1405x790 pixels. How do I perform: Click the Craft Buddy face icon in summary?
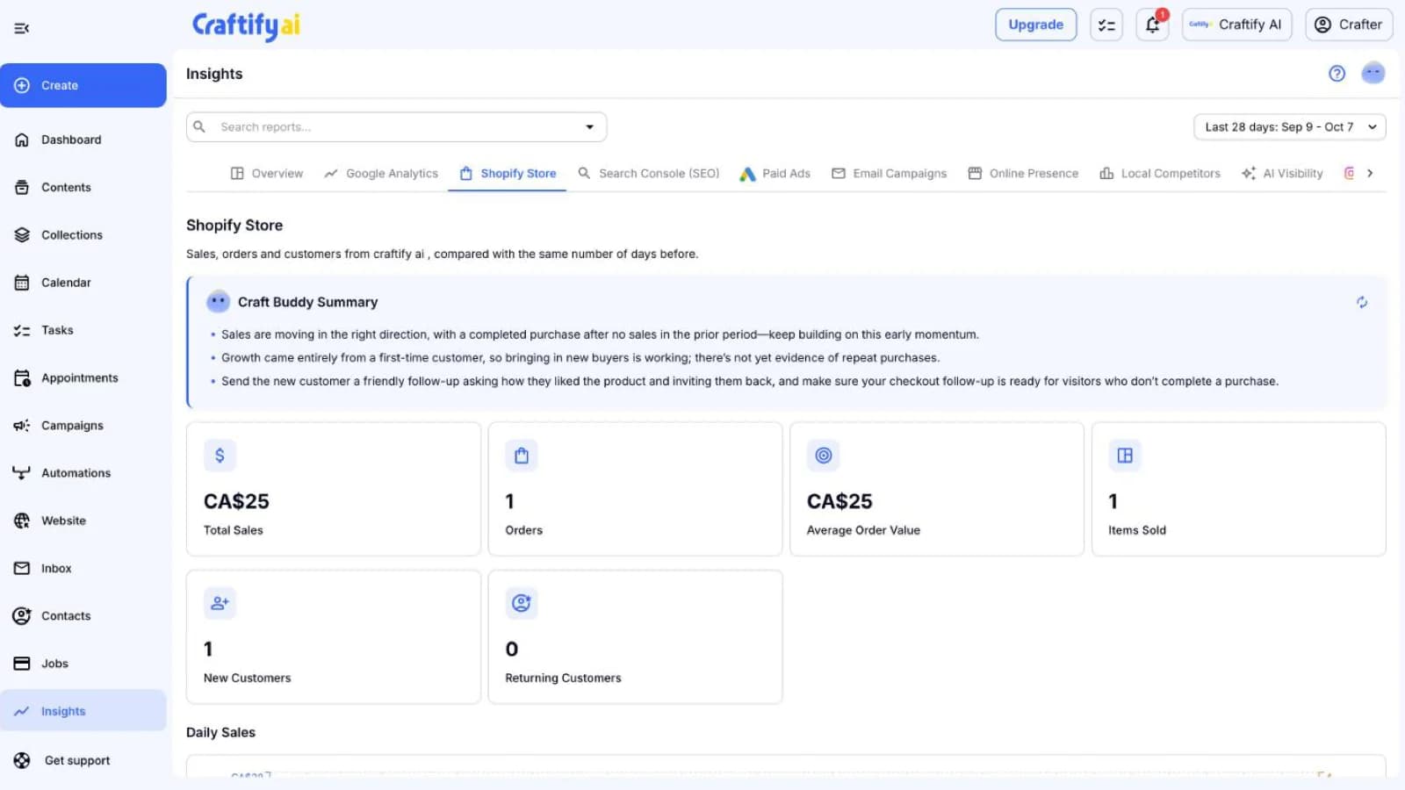[x=218, y=301]
